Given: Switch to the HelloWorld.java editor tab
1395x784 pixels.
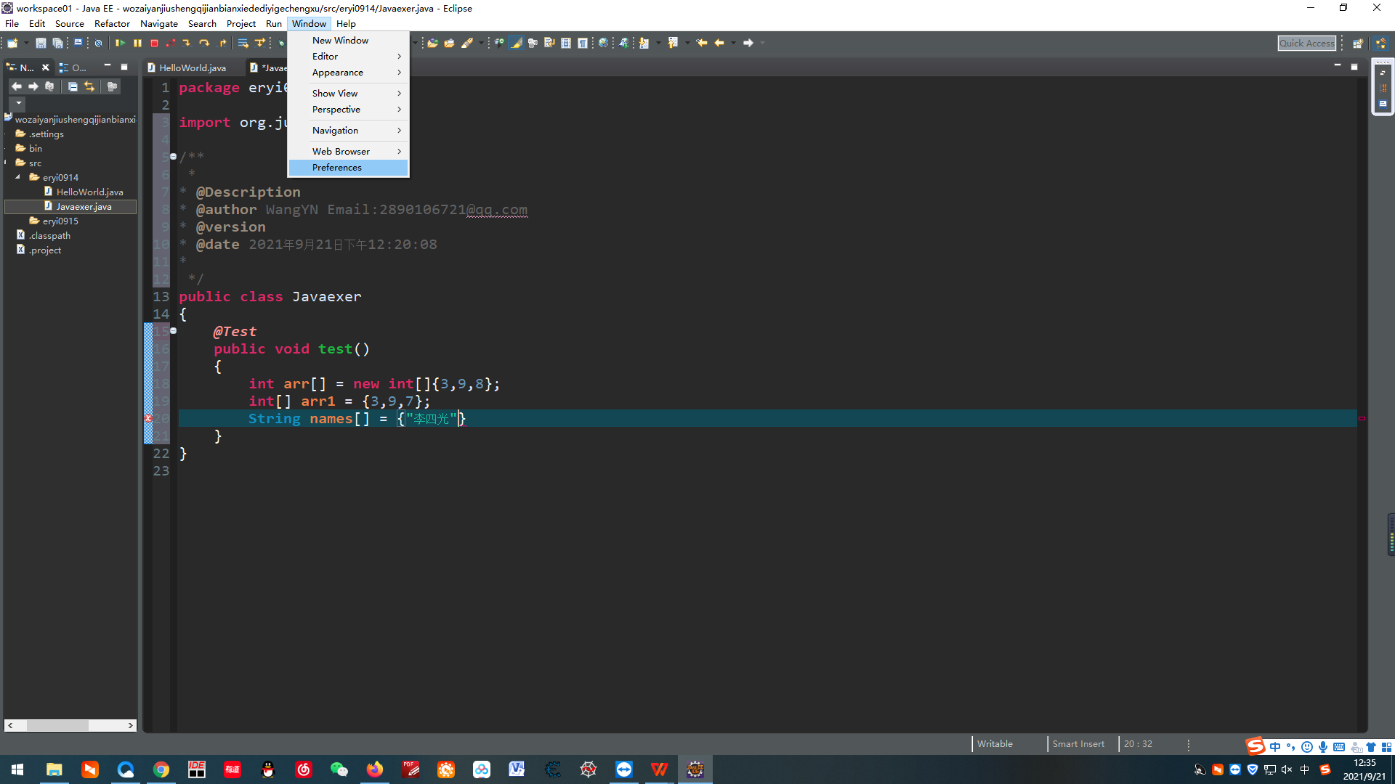Looking at the screenshot, I should (192, 68).
